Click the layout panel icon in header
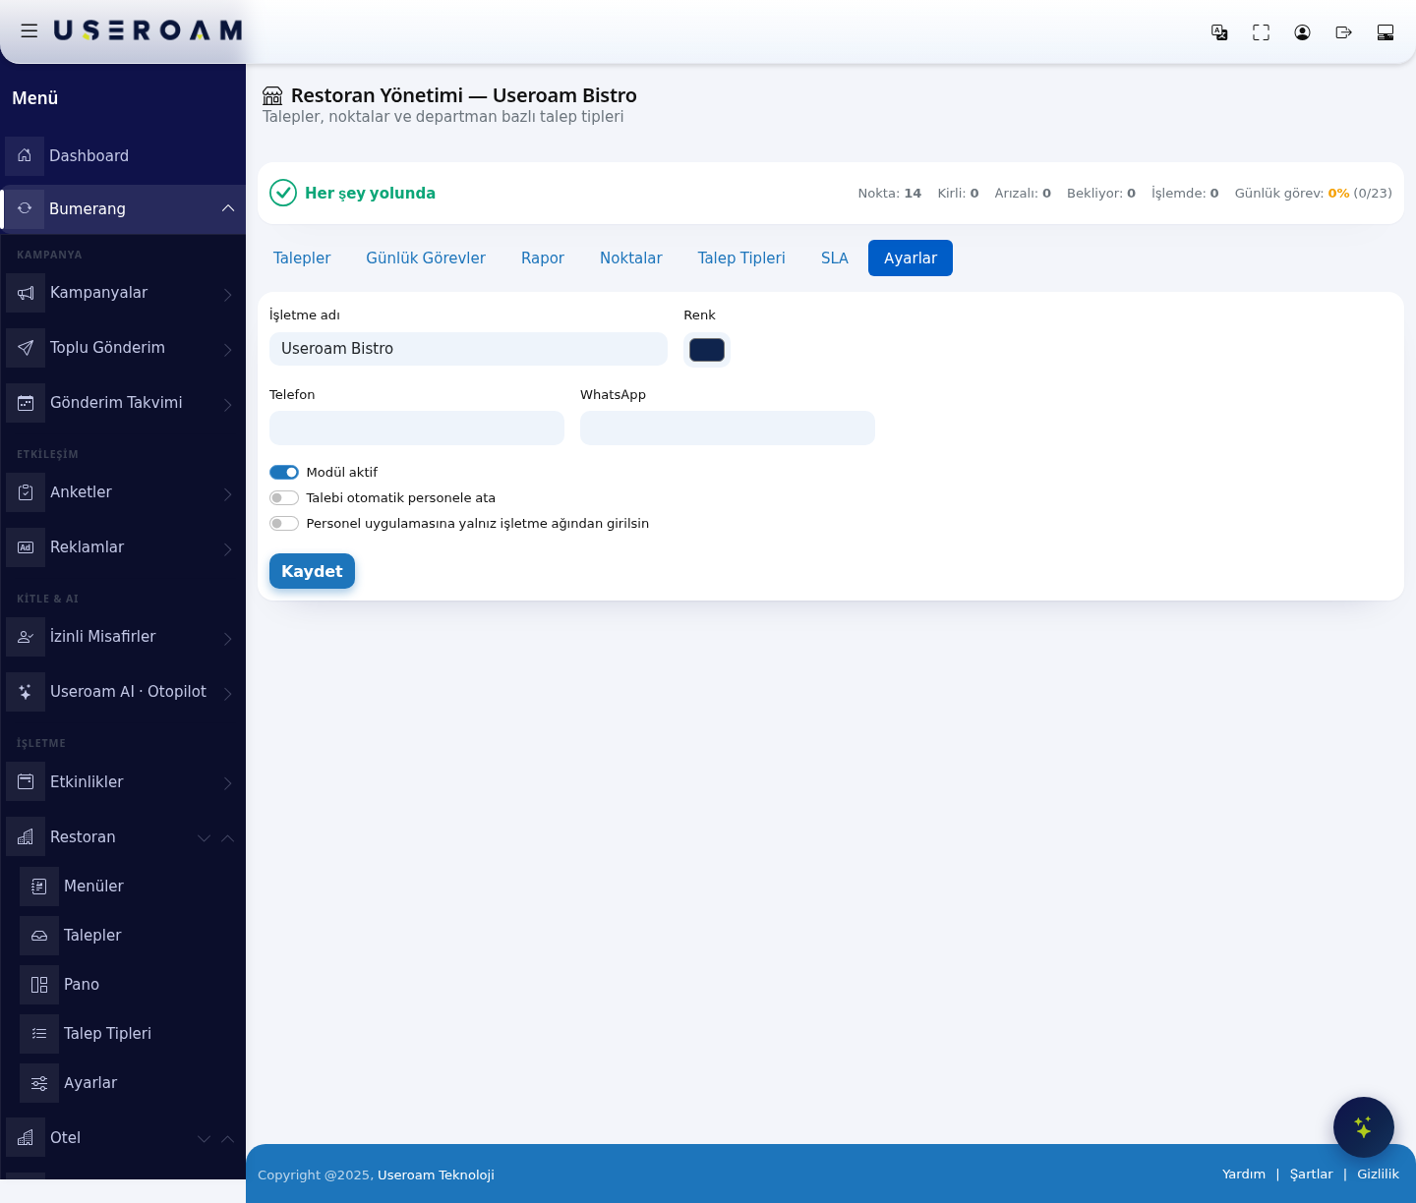1416x1203 pixels. 1386,32
